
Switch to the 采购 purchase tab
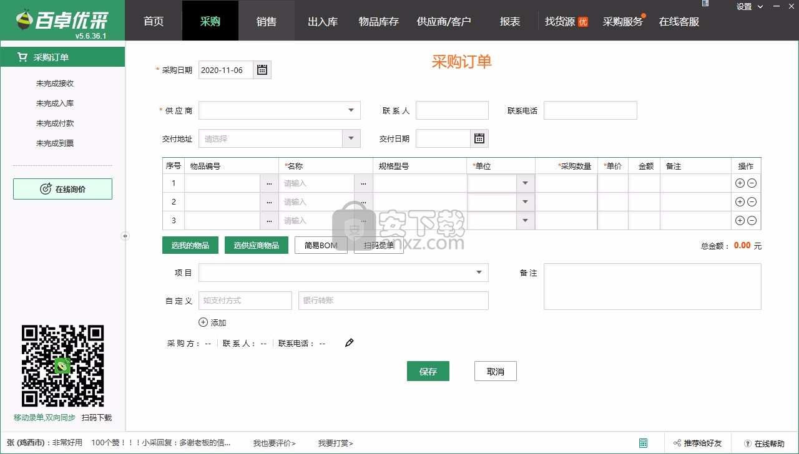(210, 21)
